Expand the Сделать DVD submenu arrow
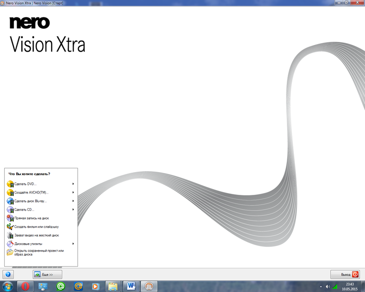This screenshot has height=292, width=365. [73, 184]
